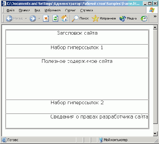
Task: Click the vertical scrollbar up arrow
Action: [x=155, y=27]
